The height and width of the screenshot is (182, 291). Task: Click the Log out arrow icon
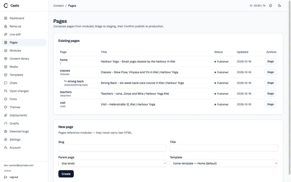coord(5,177)
